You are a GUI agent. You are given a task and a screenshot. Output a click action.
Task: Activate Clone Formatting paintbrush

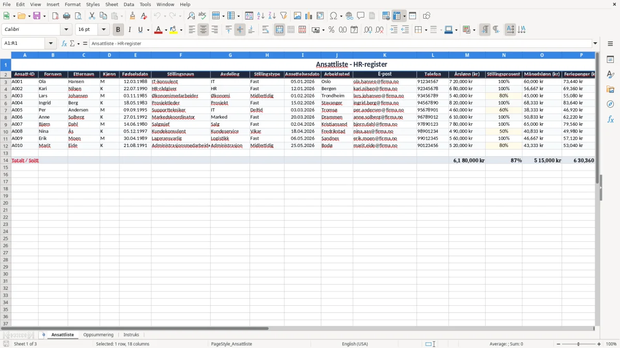132,16
